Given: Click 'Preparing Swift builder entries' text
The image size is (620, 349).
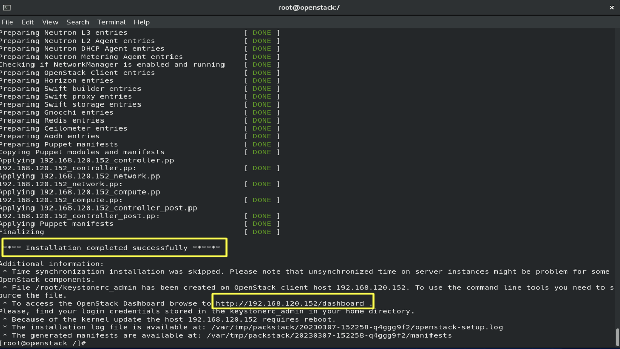Looking at the screenshot, I should point(71,89).
